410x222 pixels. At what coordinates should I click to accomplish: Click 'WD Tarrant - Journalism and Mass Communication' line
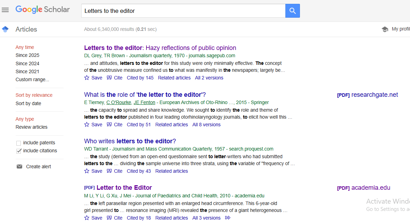178,149
